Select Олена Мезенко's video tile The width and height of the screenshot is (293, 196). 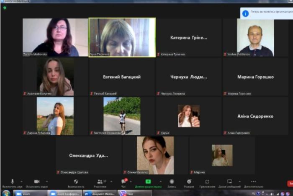click(155, 154)
